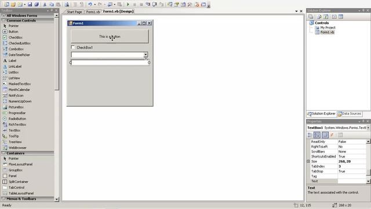Click the Properties grid scroll up arrow
371x209 pixels.
[x=368, y=142]
